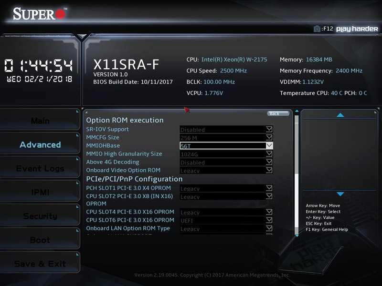
Task: Open Onboard LAN Option ROM Type dropdown
Action: point(226,228)
